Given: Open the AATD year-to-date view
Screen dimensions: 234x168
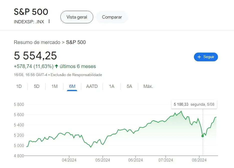Looking at the screenshot, I should (x=92, y=86).
